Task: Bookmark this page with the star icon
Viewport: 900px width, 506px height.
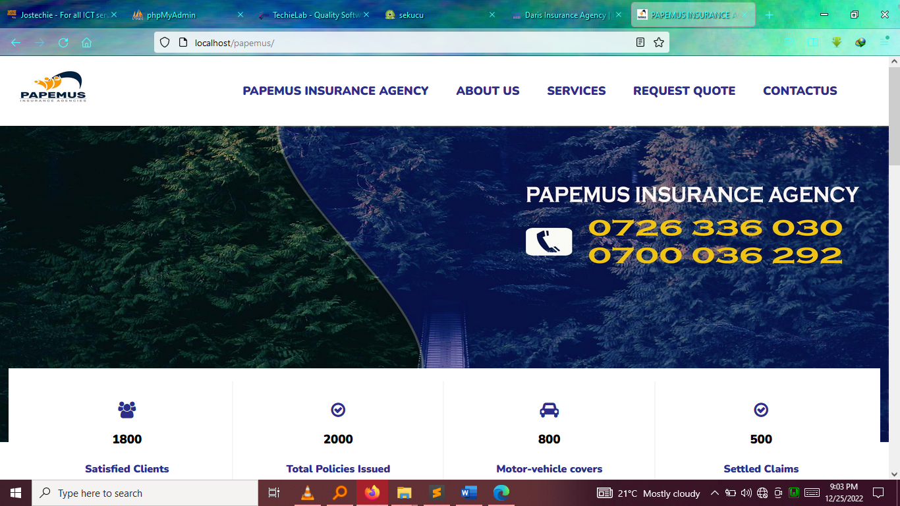Action: (658, 43)
